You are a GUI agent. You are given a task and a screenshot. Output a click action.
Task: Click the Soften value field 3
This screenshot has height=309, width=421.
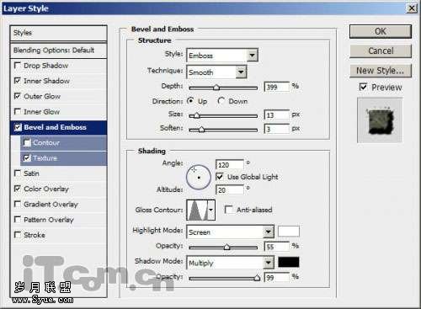[x=276, y=129]
